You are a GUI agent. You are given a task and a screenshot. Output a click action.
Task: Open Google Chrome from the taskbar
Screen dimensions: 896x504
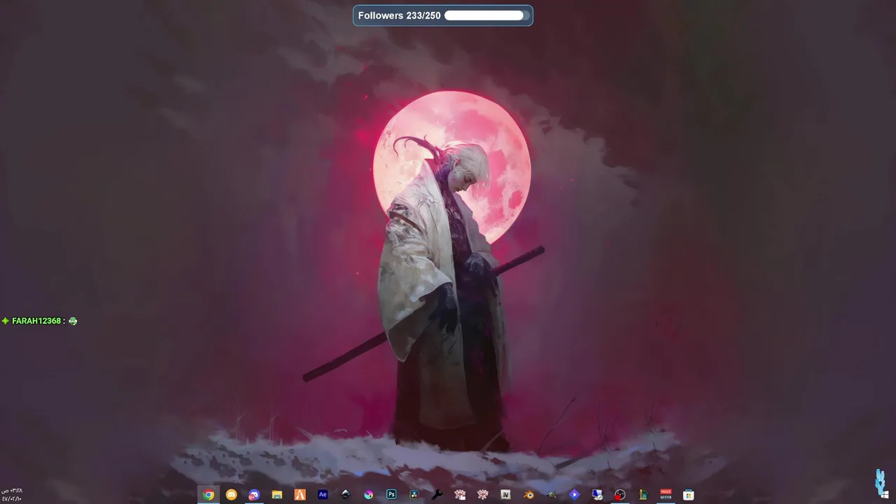pos(209,495)
